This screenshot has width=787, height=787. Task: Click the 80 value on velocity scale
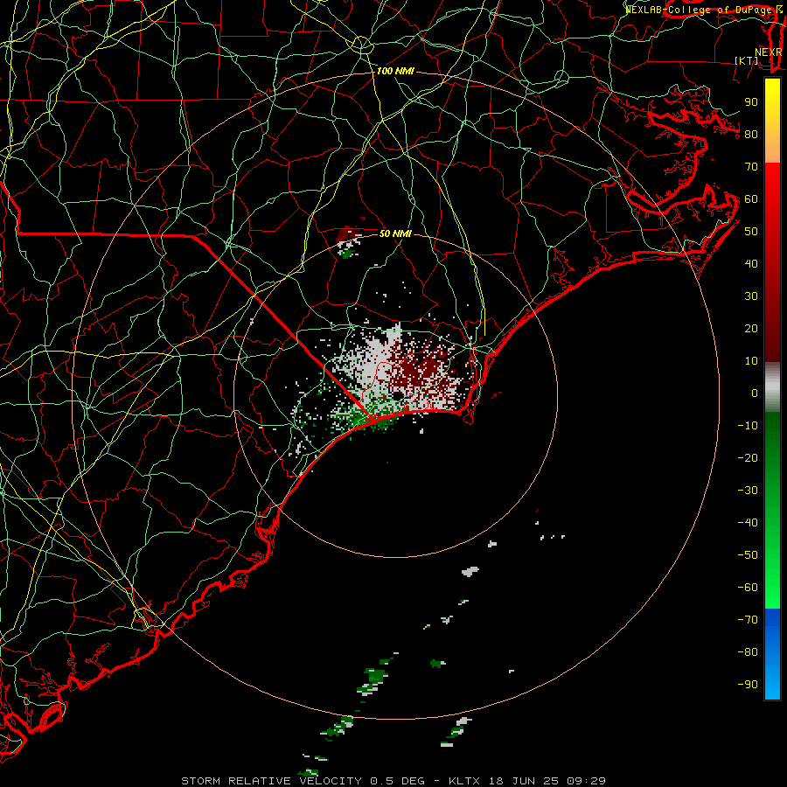[x=751, y=135]
